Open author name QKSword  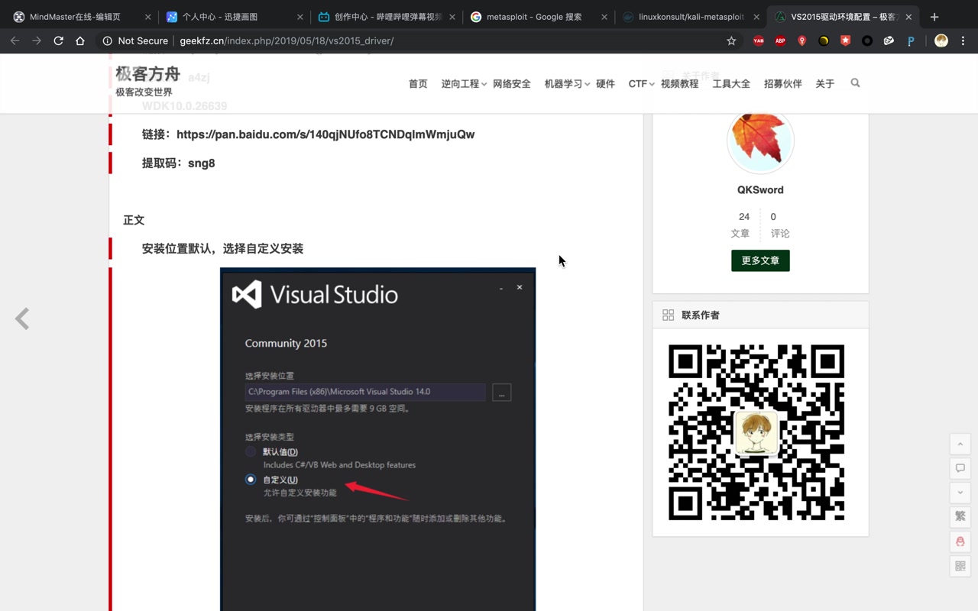(x=760, y=189)
